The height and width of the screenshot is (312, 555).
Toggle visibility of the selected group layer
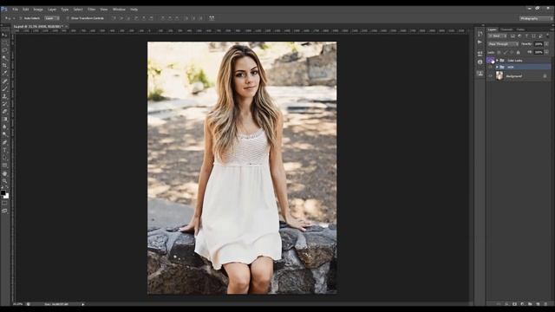point(490,67)
